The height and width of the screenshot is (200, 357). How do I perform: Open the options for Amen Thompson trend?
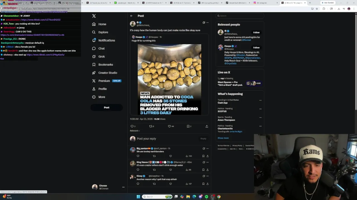260,117
